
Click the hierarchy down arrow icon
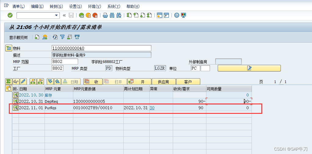point(40,82)
